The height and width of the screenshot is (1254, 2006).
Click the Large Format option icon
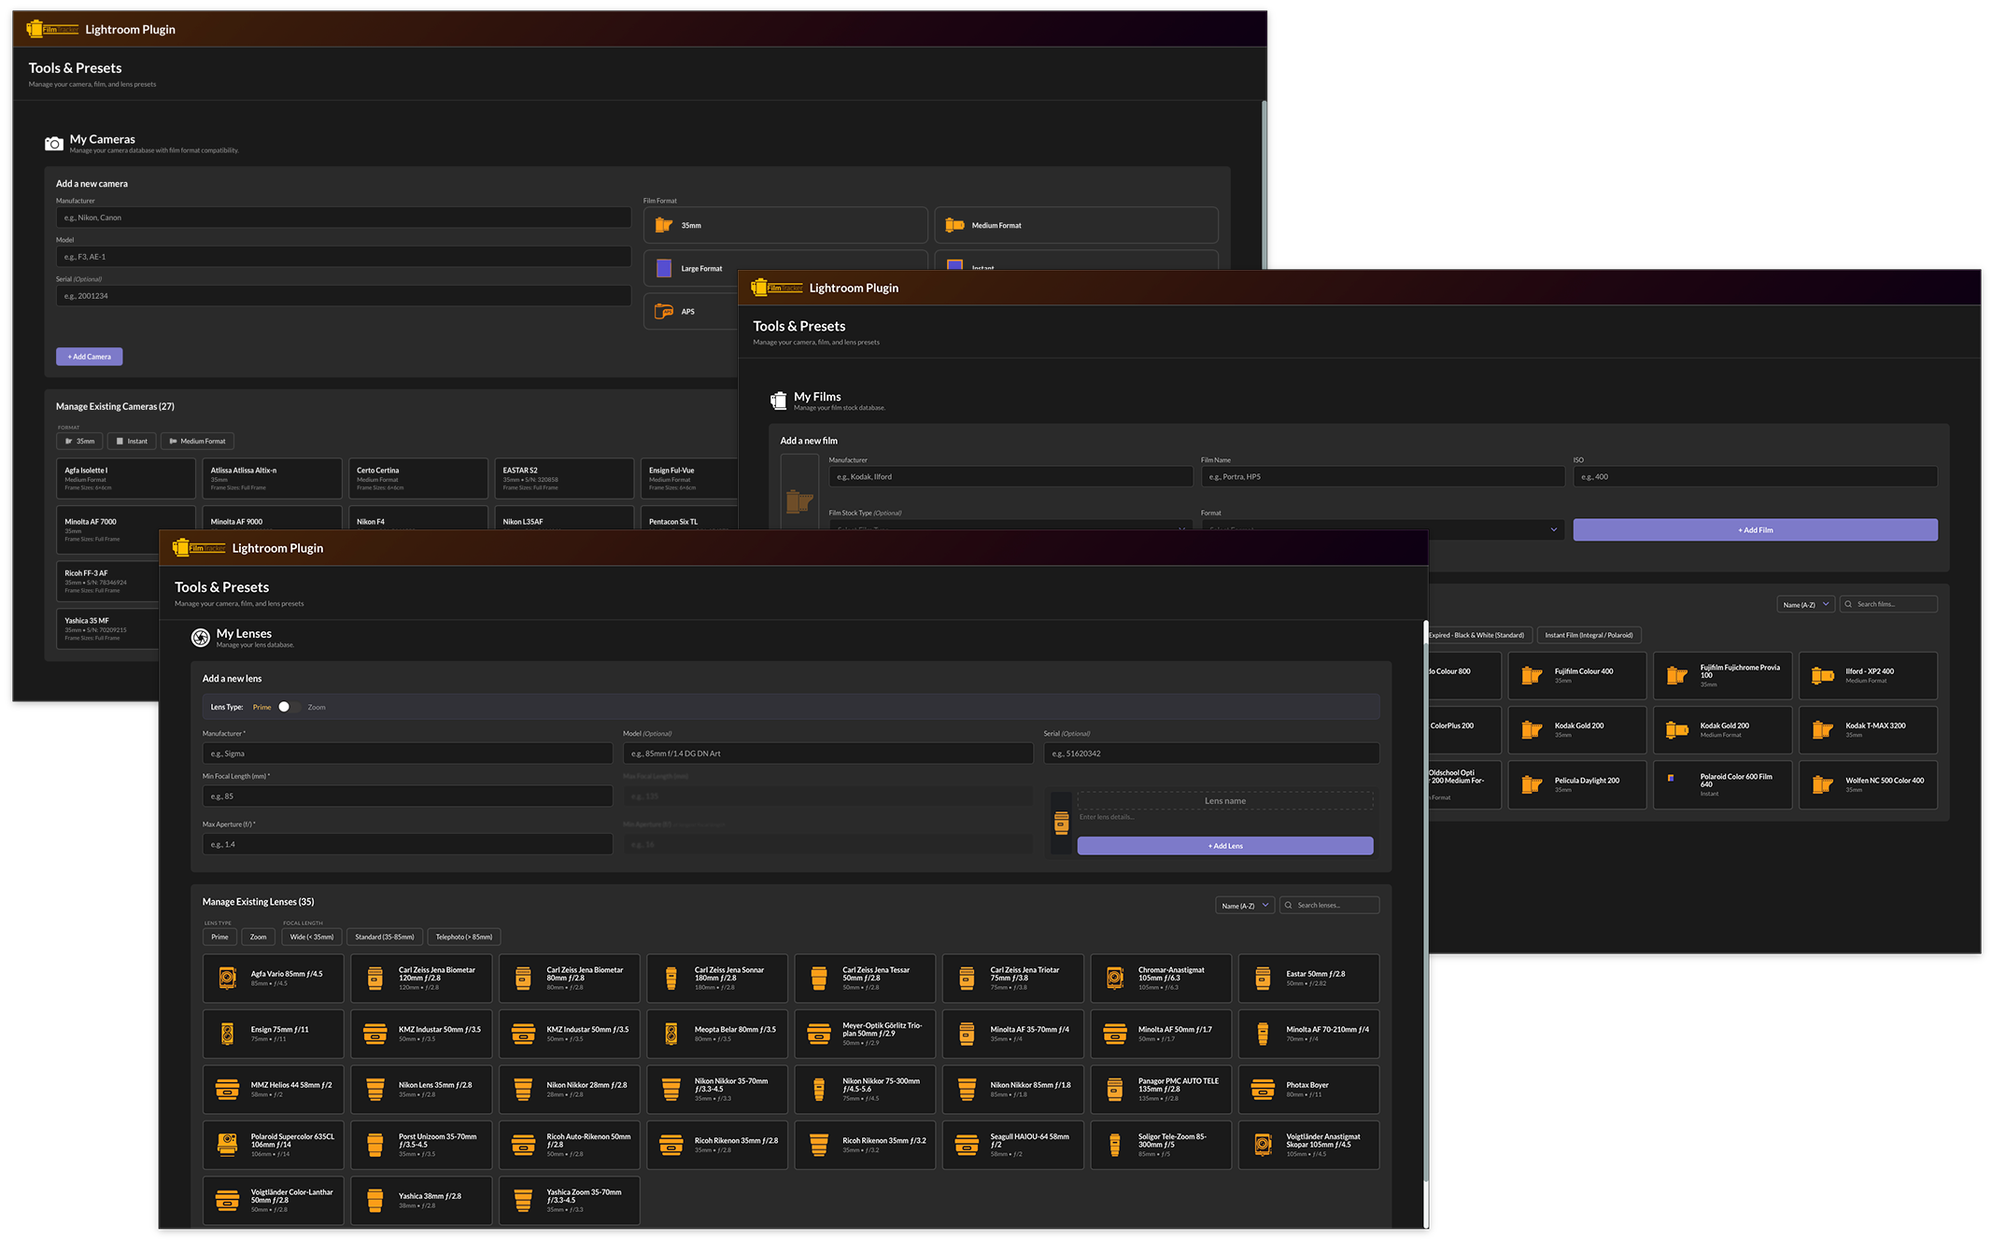[x=664, y=268]
